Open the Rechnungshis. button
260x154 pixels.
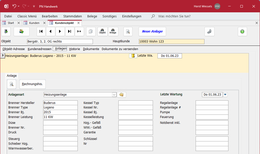(32, 84)
